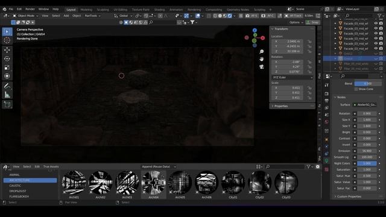The height and width of the screenshot is (217, 386).
Task: Select the Annotate pencil tool
Action: [7, 86]
